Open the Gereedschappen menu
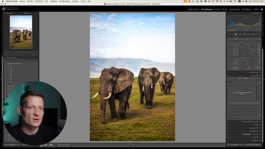The width and height of the screenshot is (265, 149). coord(65,1)
